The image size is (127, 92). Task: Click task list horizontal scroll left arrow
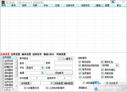pyautogui.click(x=3, y=89)
